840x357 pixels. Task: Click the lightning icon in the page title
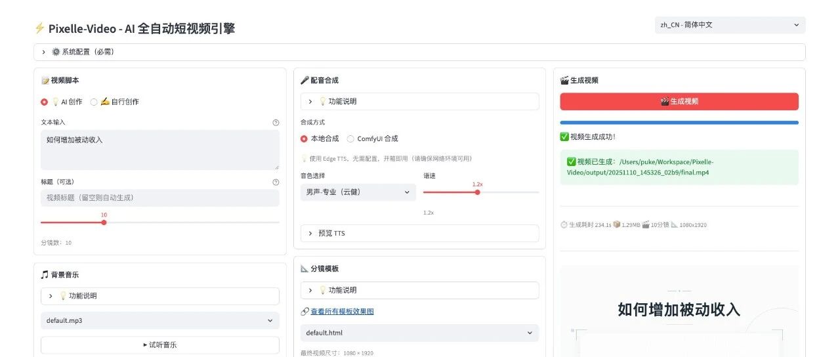[x=39, y=28]
